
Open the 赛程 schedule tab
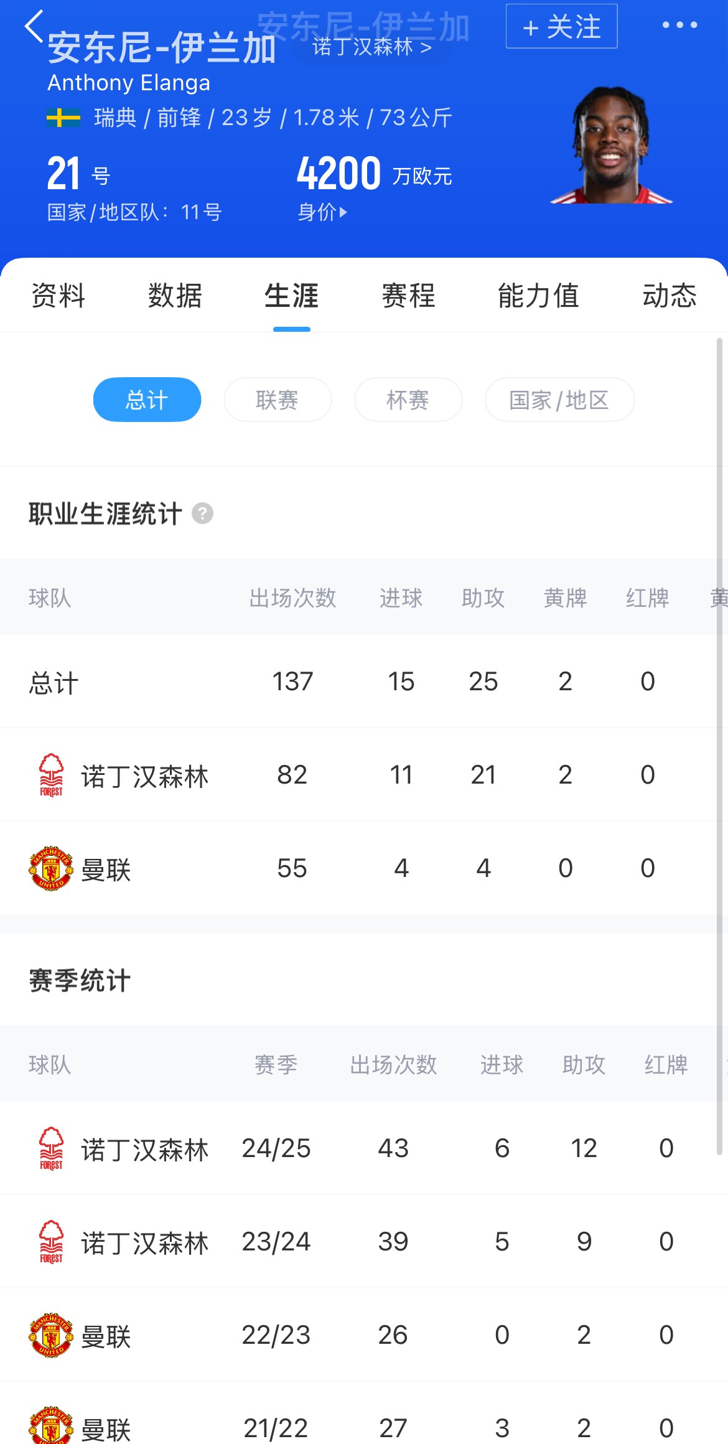[x=408, y=296]
